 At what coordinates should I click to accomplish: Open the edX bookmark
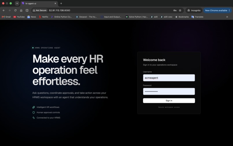pos(154,17)
